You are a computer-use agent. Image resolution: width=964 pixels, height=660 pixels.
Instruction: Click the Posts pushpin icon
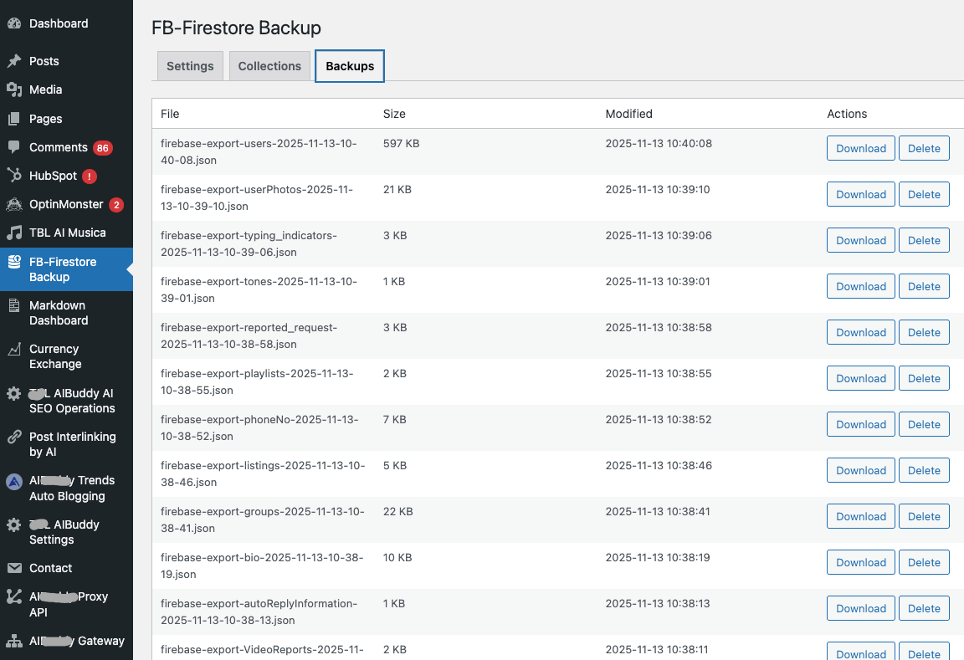(14, 61)
